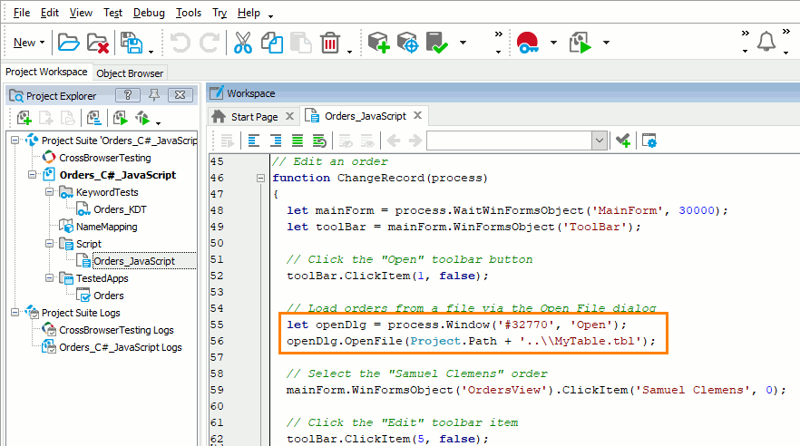The height and width of the screenshot is (446, 800).
Task: Switch to the Object Browser tab
Action: click(130, 73)
